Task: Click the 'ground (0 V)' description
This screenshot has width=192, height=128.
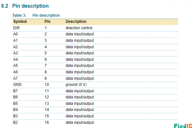Action: pyautogui.click(x=76, y=85)
